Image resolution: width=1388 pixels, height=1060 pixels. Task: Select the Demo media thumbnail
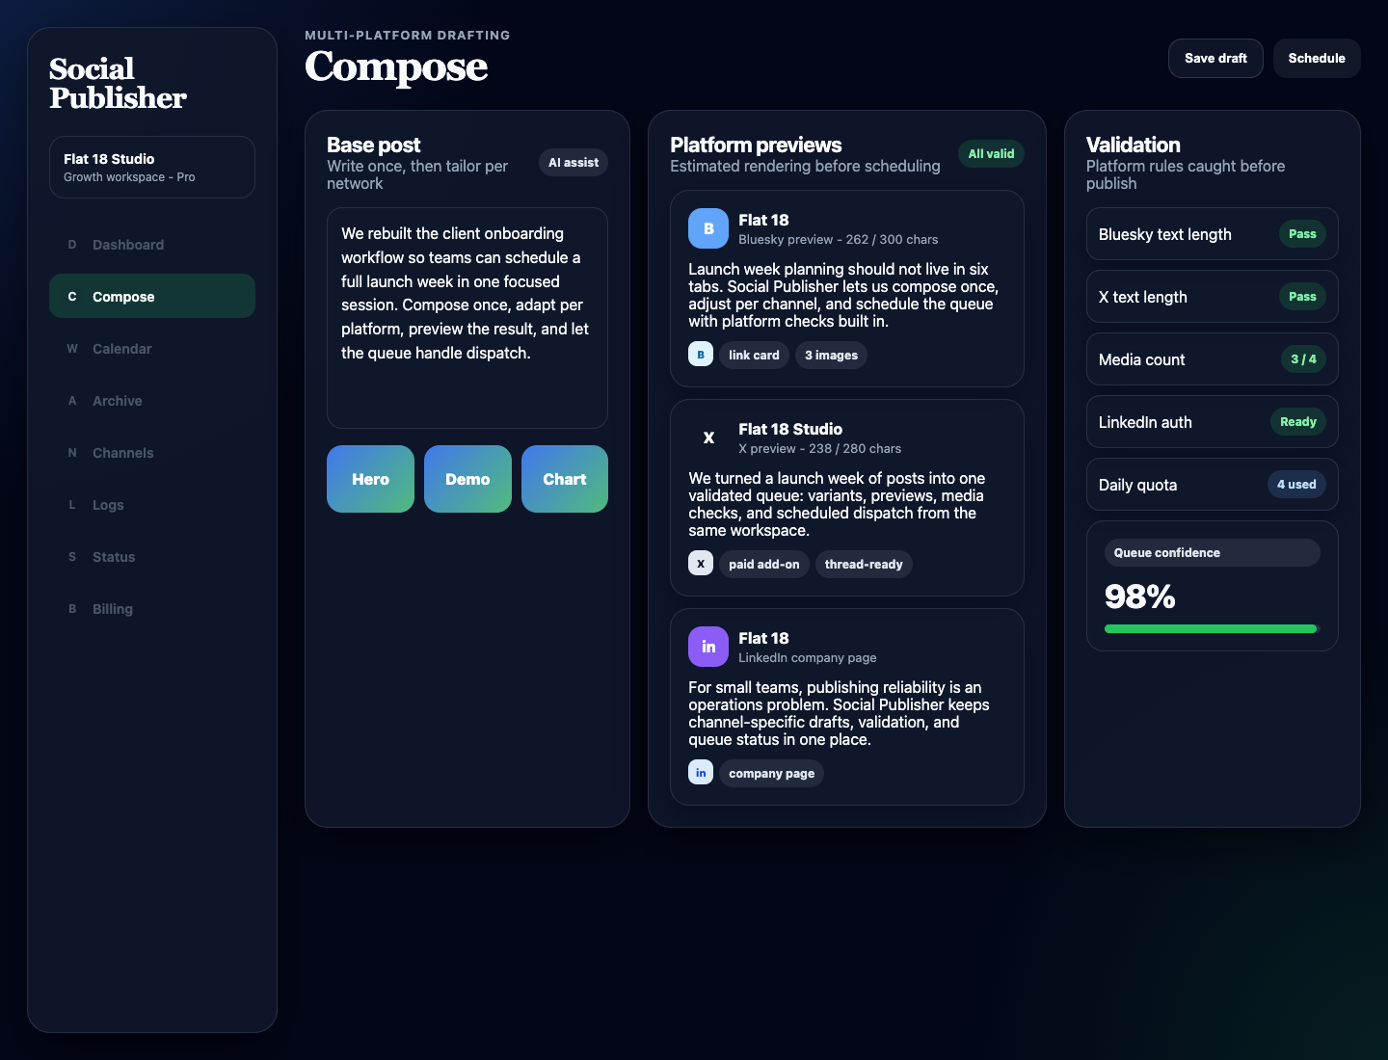[x=467, y=479]
